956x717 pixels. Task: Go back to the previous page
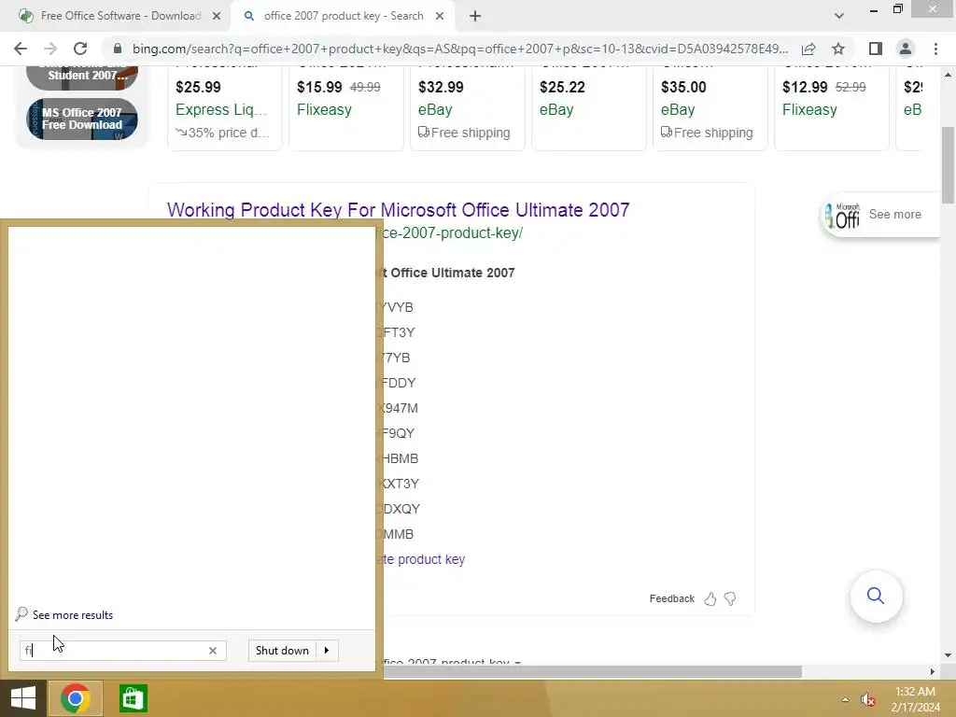tap(21, 49)
